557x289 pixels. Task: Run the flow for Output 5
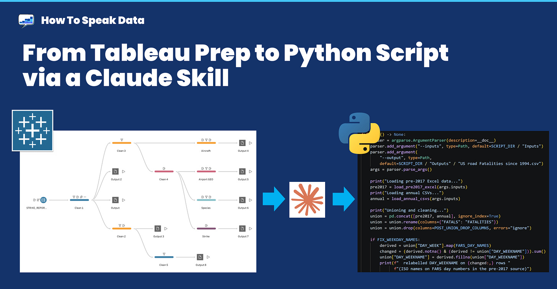pyautogui.click(x=251, y=172)
